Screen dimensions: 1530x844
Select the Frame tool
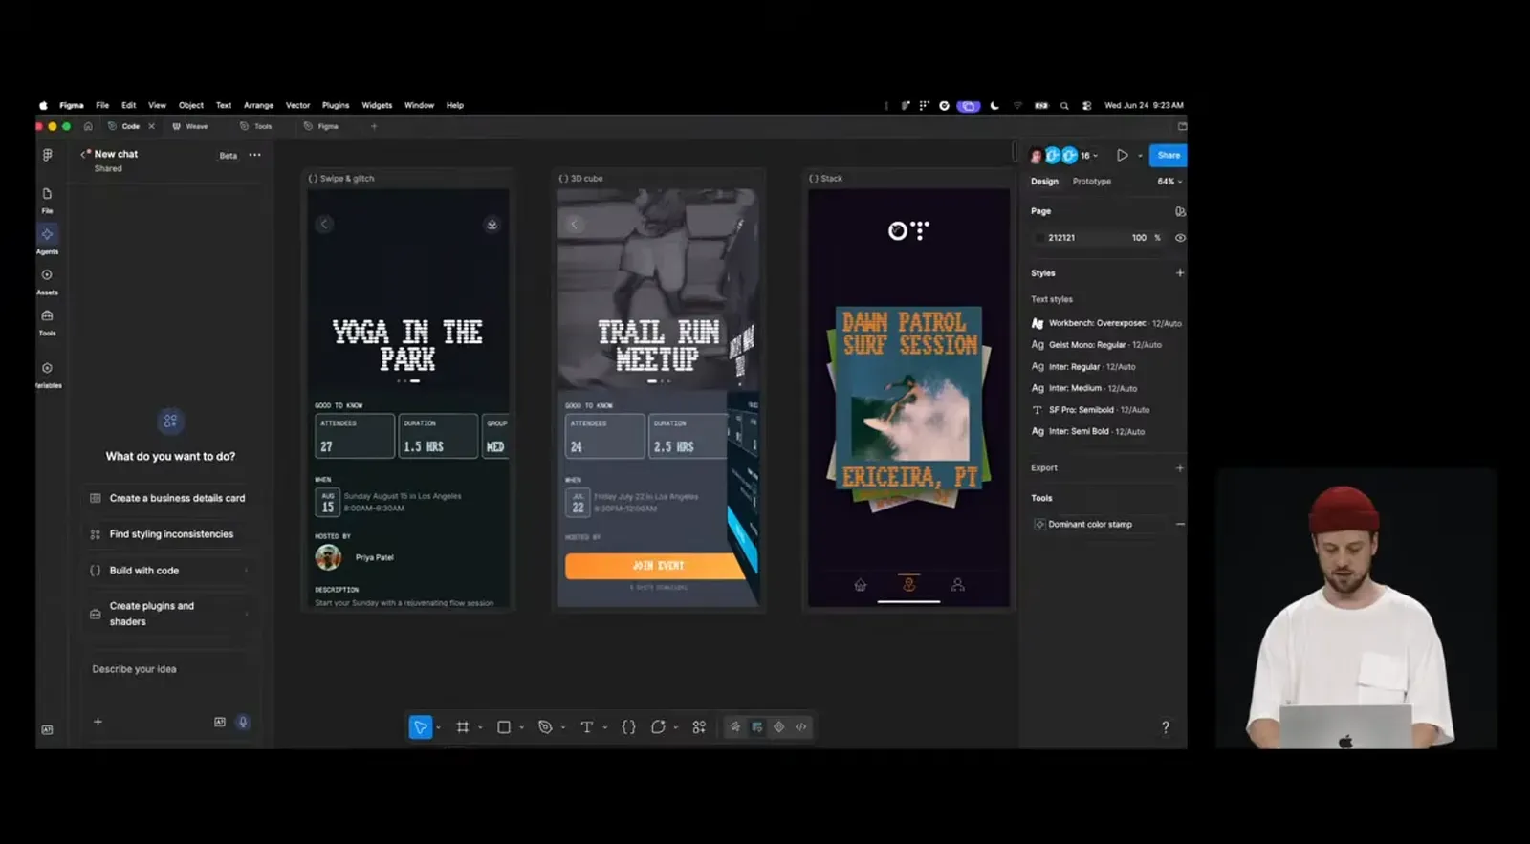point(463,727)
